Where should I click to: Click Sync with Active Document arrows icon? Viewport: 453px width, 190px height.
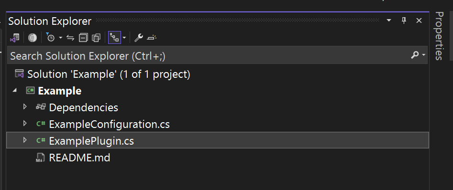pyautogui.click(x=70, y=38)
